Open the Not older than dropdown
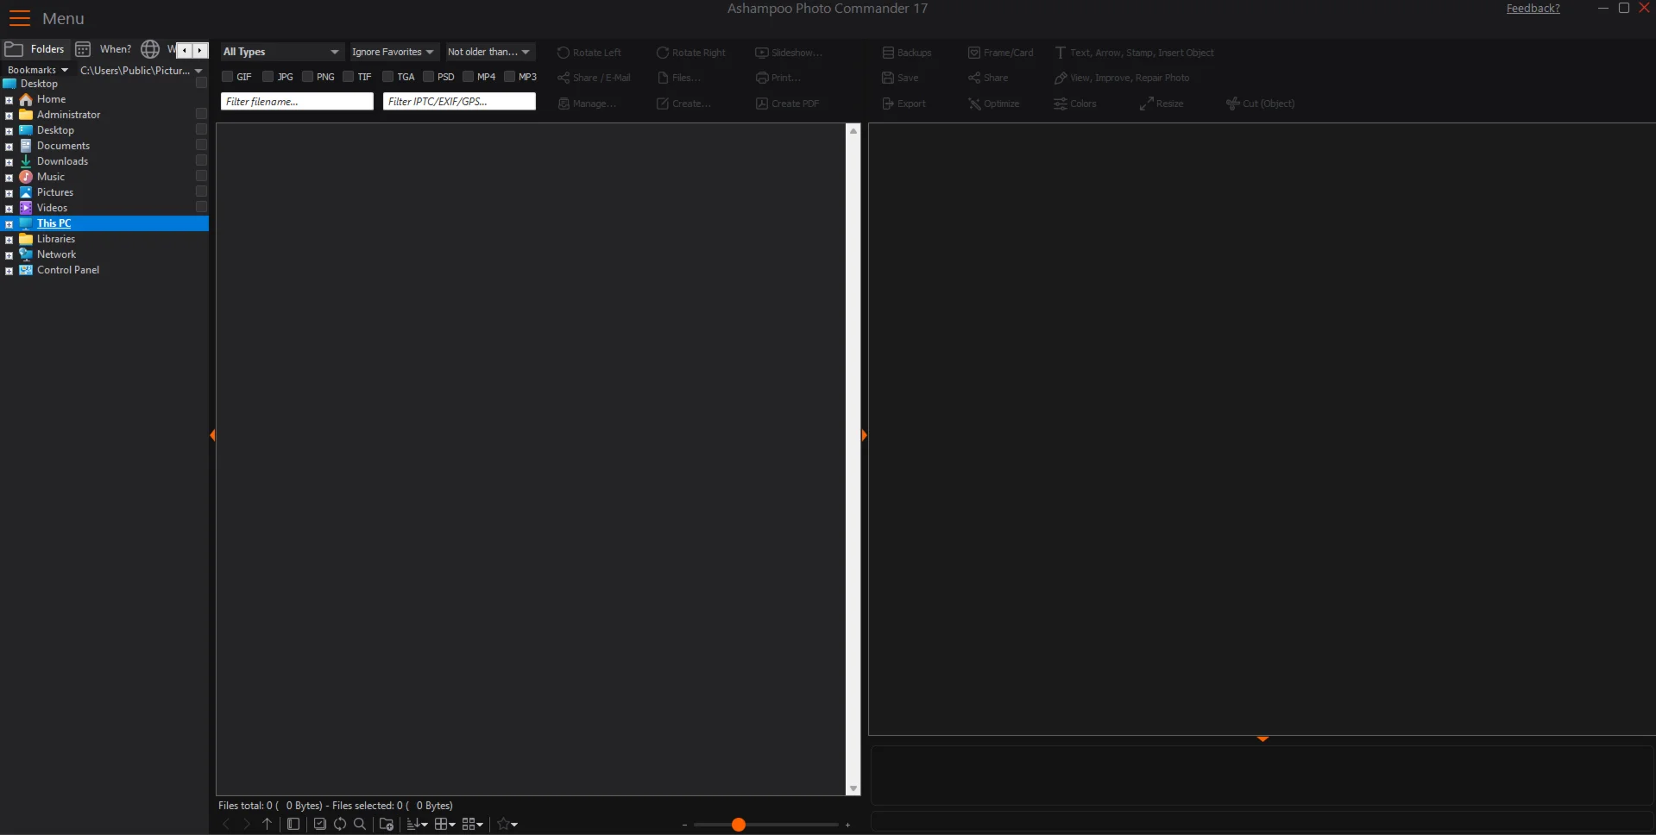 click(x=489, y=52)
